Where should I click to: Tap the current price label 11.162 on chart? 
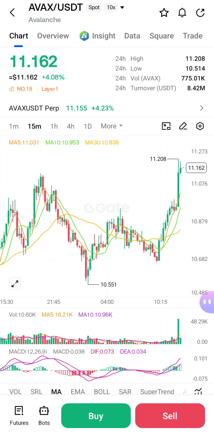[196, 168]
